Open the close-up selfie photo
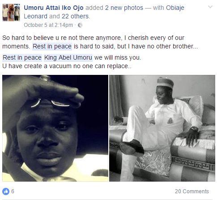This screenshot has height=200, width=217. [x=55, y=128]
